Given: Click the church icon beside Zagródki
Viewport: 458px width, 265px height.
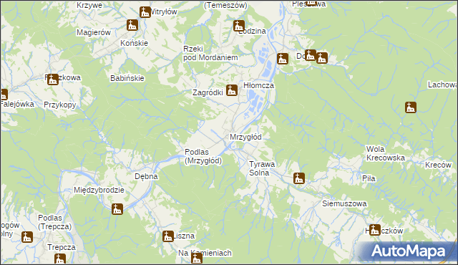Looking at the screenshot, I should coord(232,90).
